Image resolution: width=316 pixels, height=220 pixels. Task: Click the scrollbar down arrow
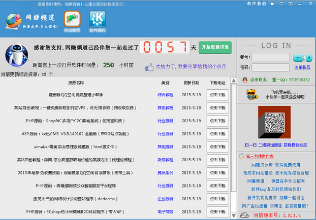click(x=234, y=216)
